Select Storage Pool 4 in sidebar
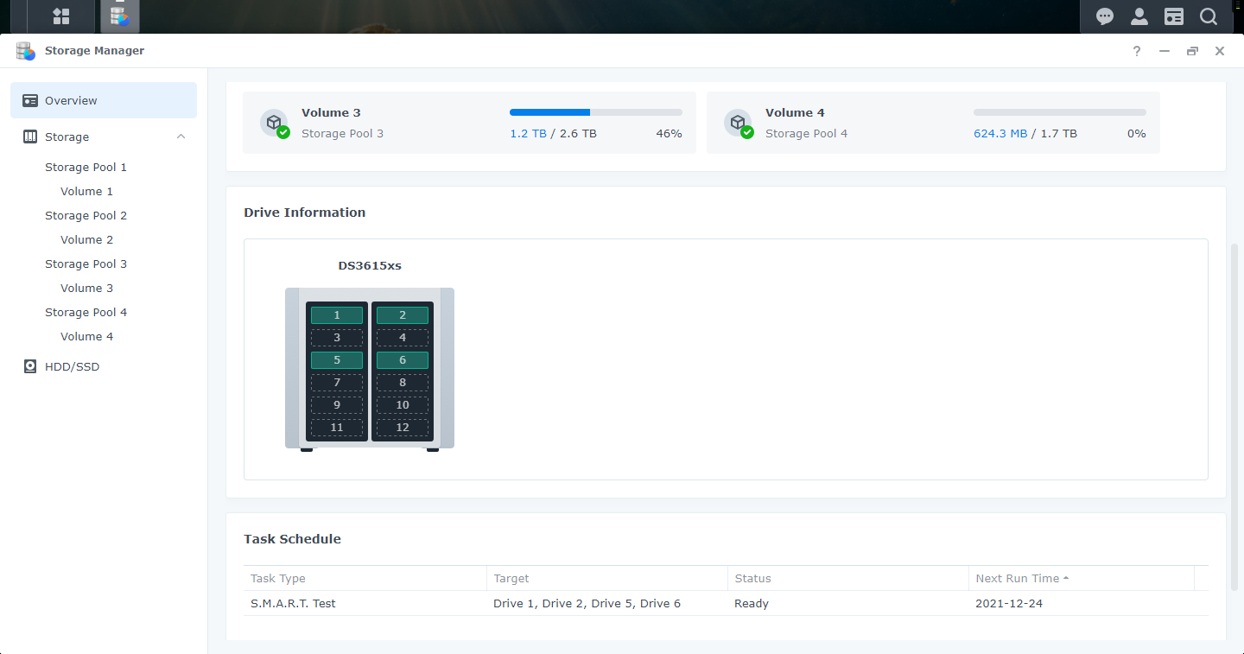 tap(86, 312)
